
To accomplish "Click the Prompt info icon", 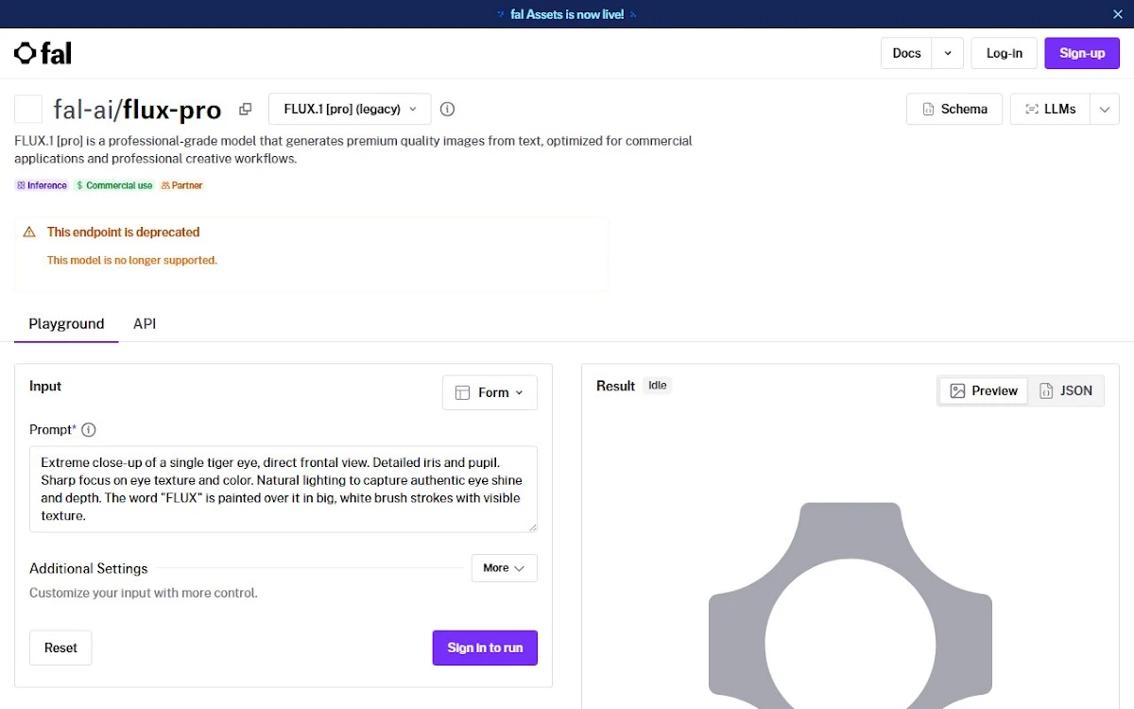I will [x=89, y=430].
